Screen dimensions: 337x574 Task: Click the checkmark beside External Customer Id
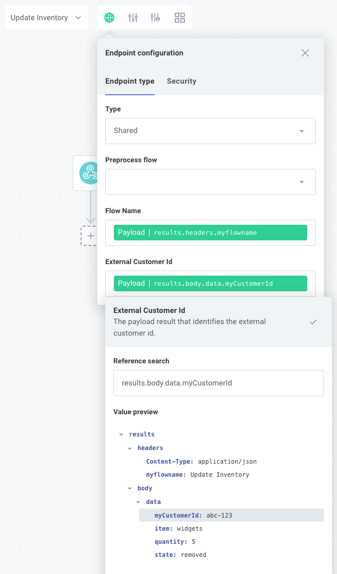[x=313, y=322]
